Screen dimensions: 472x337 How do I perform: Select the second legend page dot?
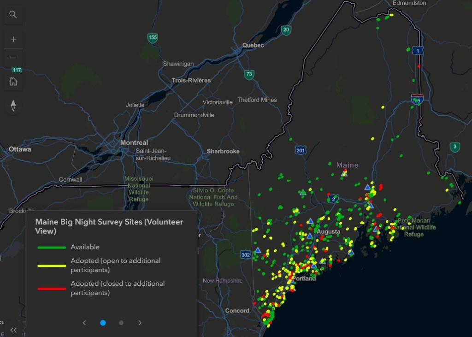click(x=121, y=323)
